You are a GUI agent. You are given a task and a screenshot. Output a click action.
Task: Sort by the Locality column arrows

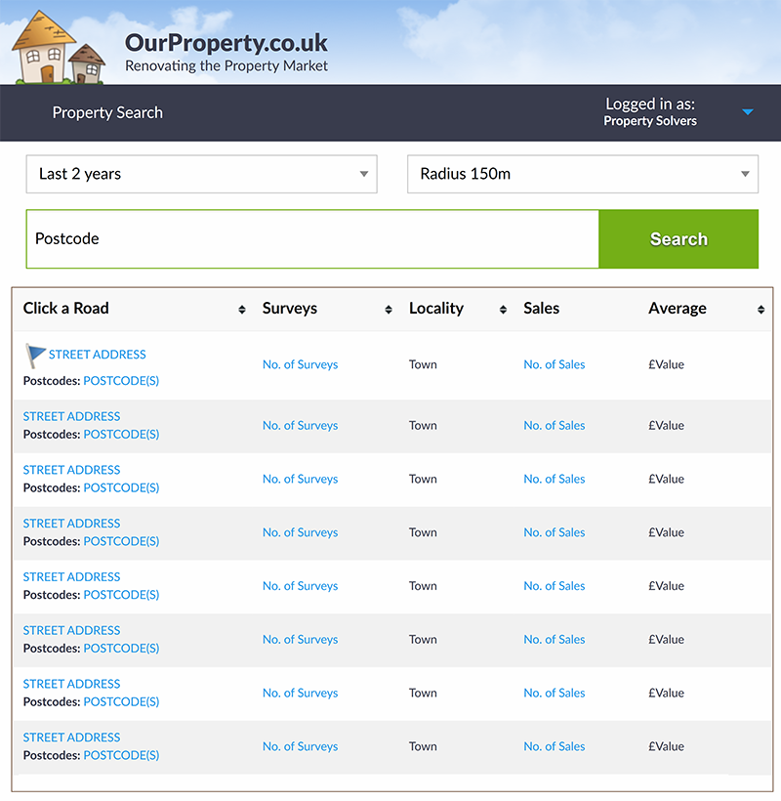click(503, 309)
